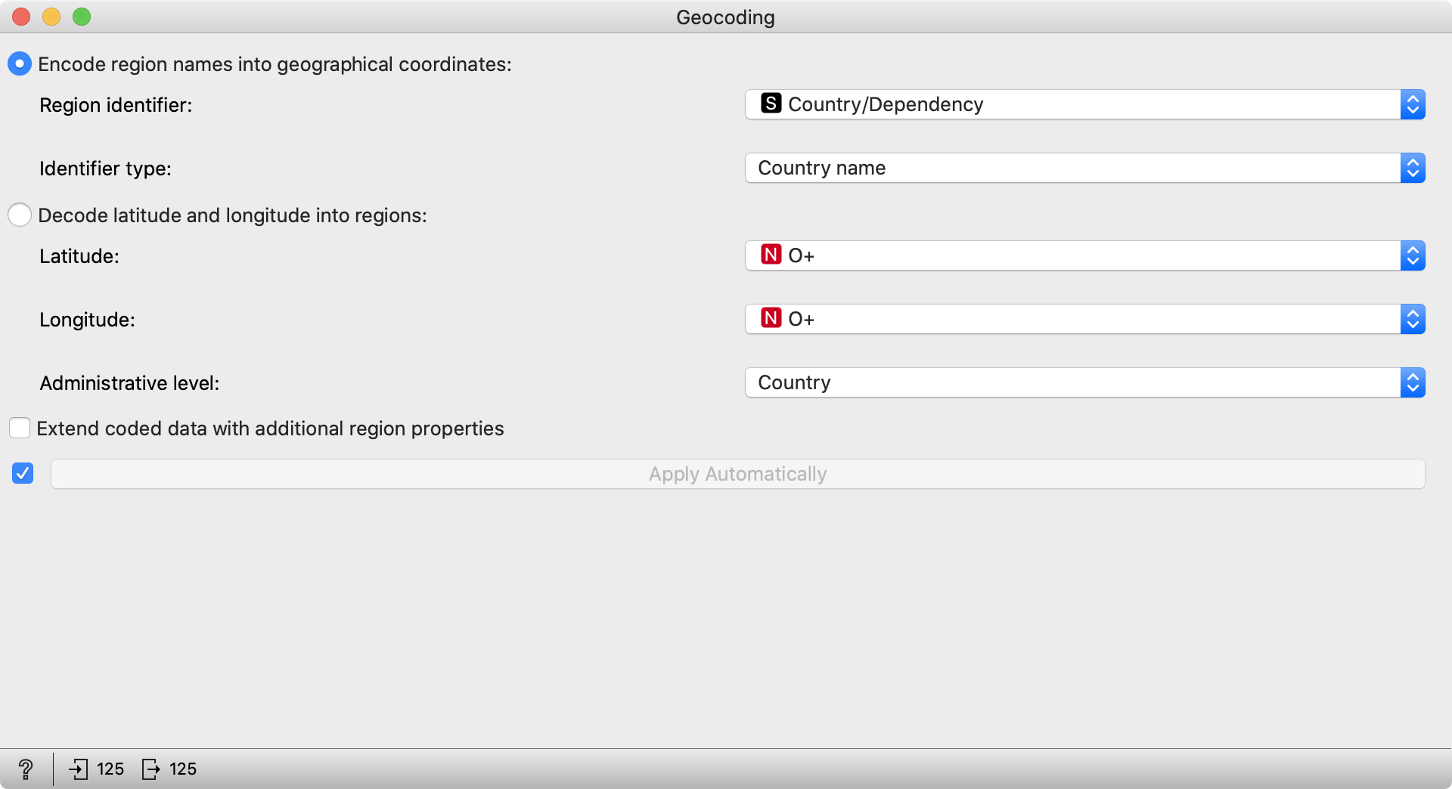The height and width of the screenshot is (789, 1452).
Task: Select the Encode region names radio button
Action: [20, 63]
